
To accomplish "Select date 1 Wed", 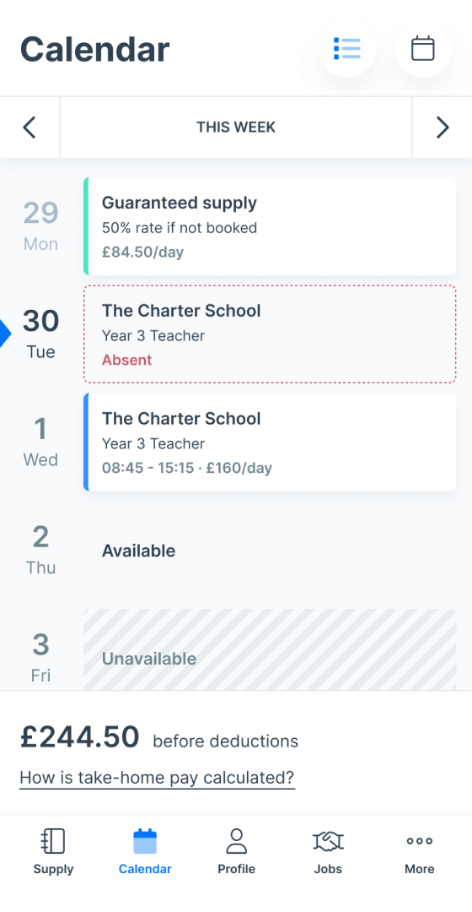I will [40, 442].
